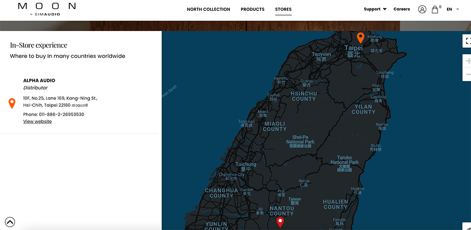The image size is (471, 230).
Task: Click the MOON by Simaudio logo
Action: tap(47, 9)
